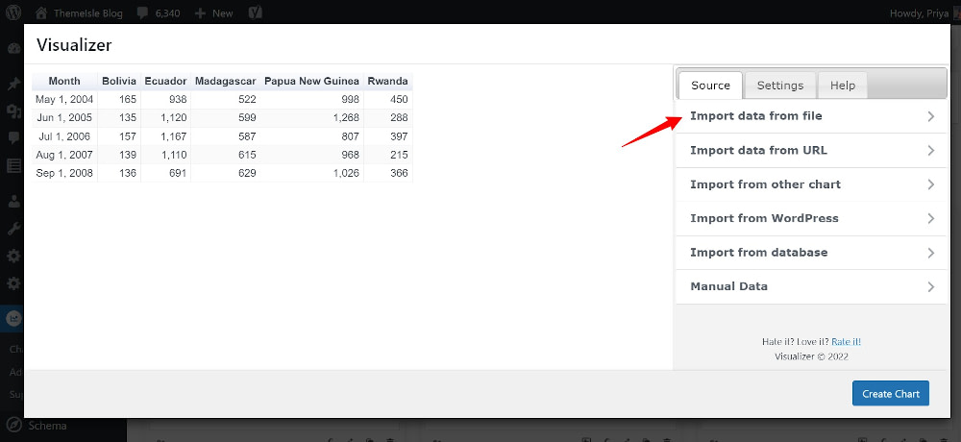
Task: Open the Yoast SEO admin bar icon
Action: [256, 12]
